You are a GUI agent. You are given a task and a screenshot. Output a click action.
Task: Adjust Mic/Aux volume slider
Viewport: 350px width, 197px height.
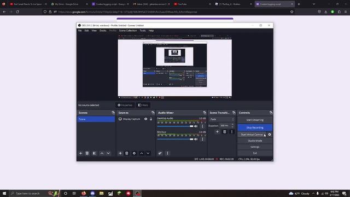pyautogui.click(x=175, y=139)
